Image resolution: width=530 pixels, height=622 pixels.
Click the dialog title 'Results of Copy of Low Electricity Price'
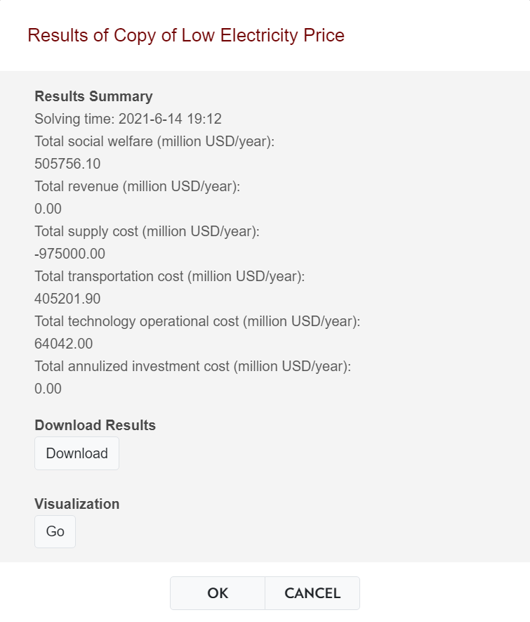pos(186,35)
